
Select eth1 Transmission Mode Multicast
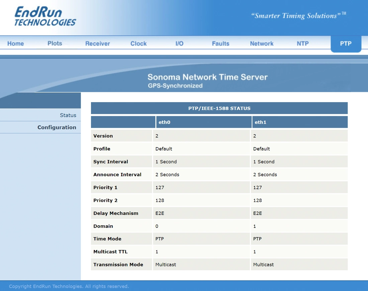coord(263,265)
